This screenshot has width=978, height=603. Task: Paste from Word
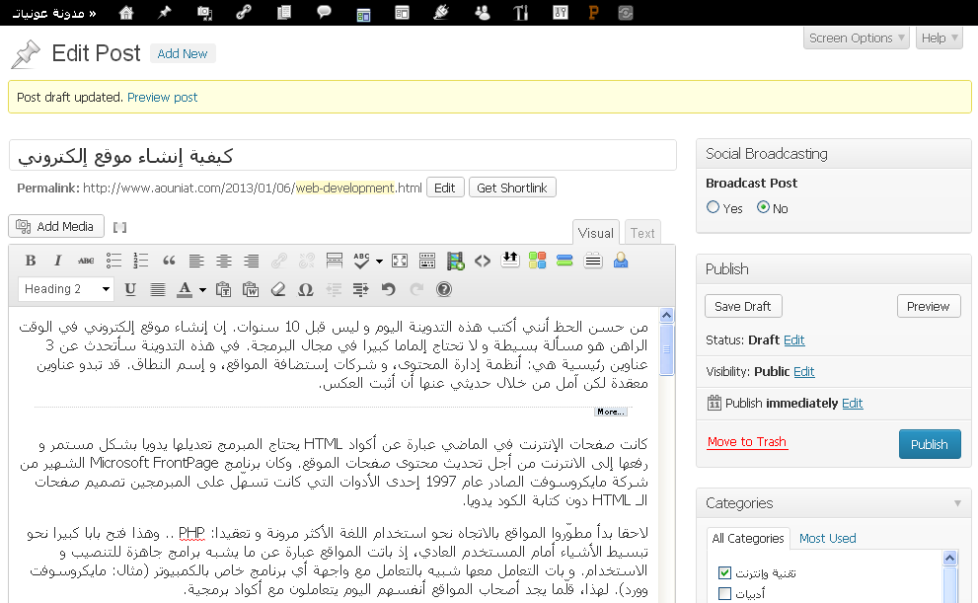click(x=251, y=289)
